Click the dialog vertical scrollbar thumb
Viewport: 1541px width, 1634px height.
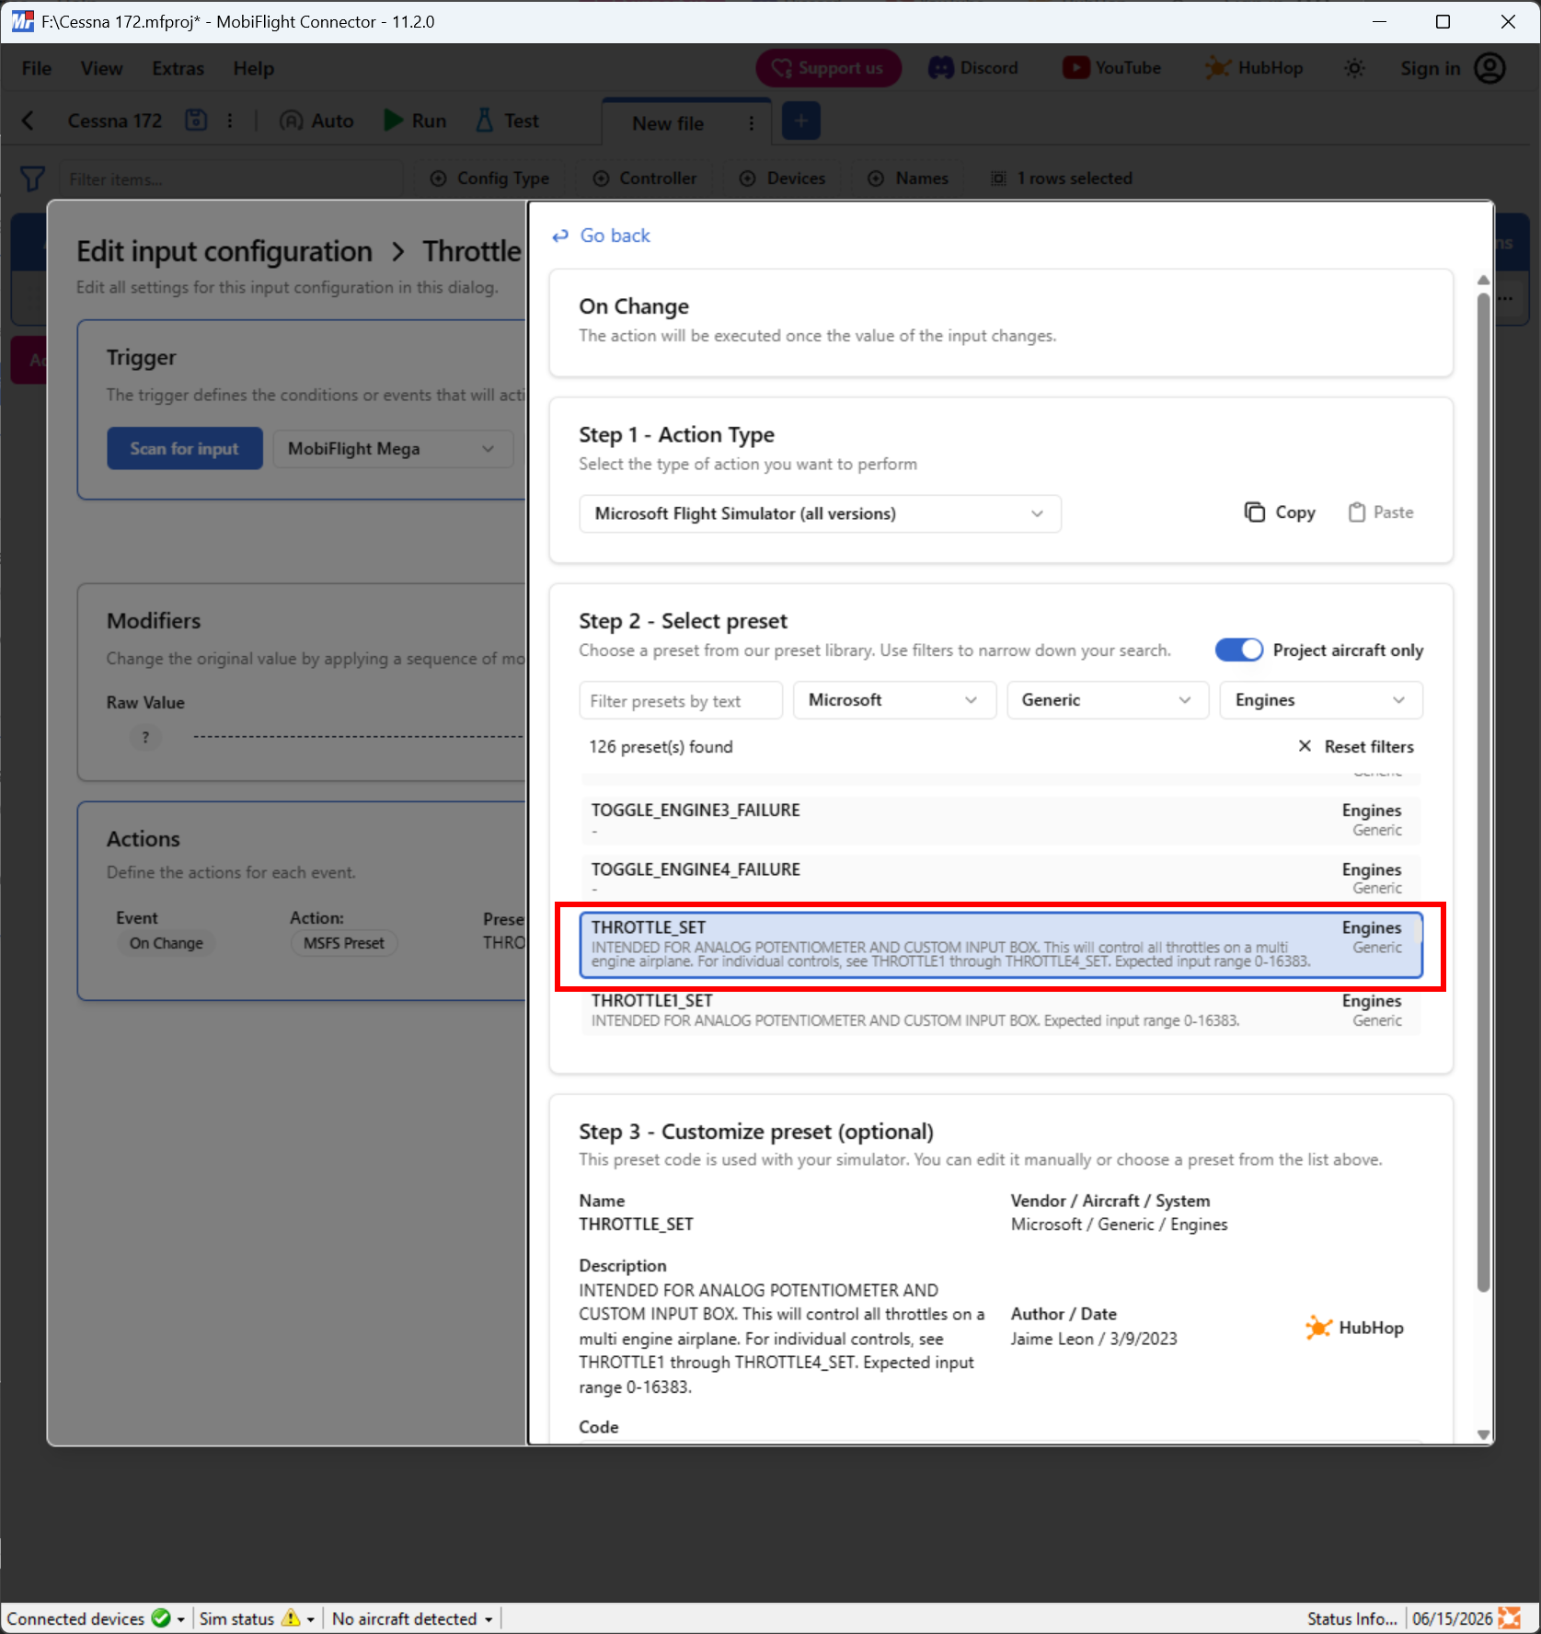click(1482, 791)
